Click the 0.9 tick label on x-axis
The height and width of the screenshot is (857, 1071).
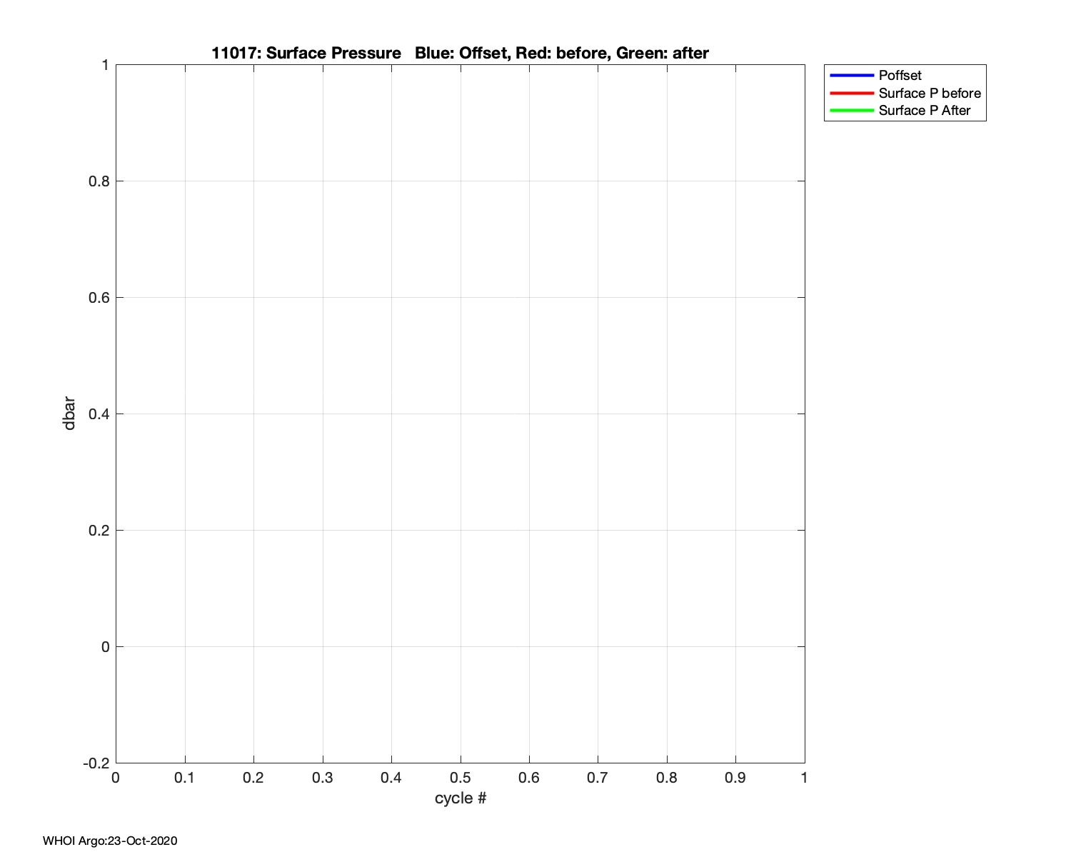[735, 778]
